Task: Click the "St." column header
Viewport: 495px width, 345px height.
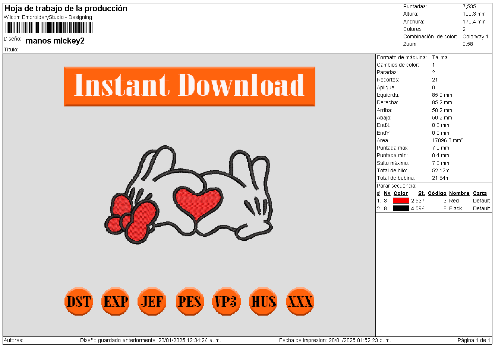Action: [422, 193]
